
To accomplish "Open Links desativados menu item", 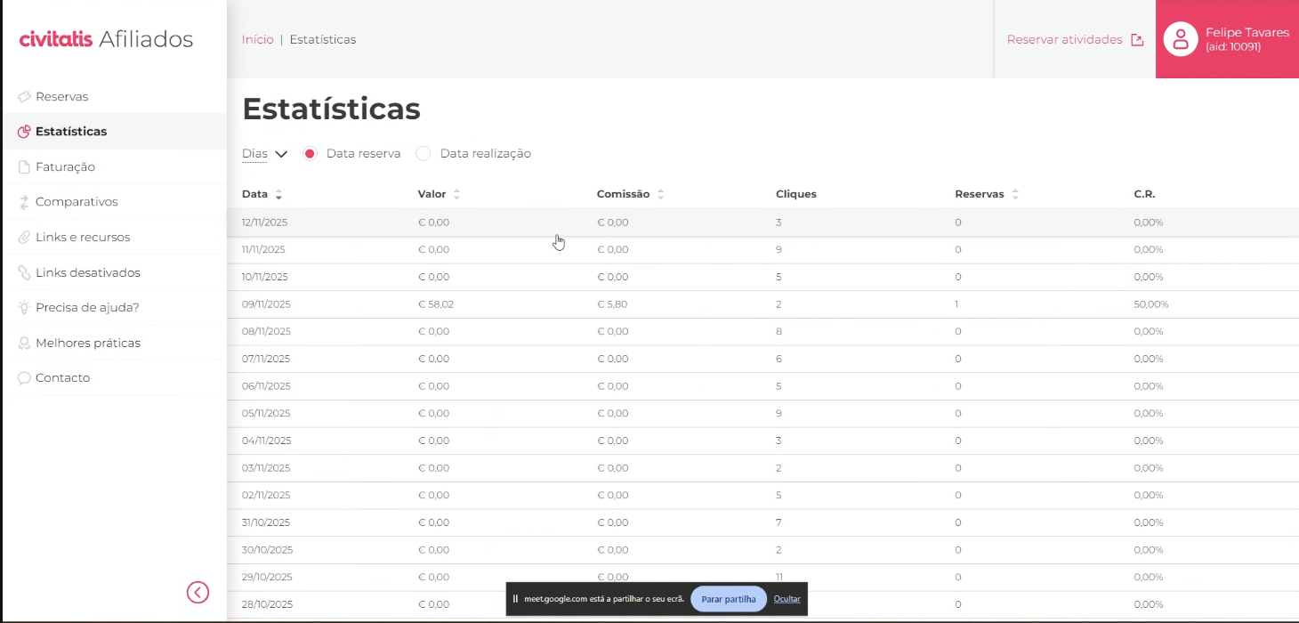I will point(87,272).
